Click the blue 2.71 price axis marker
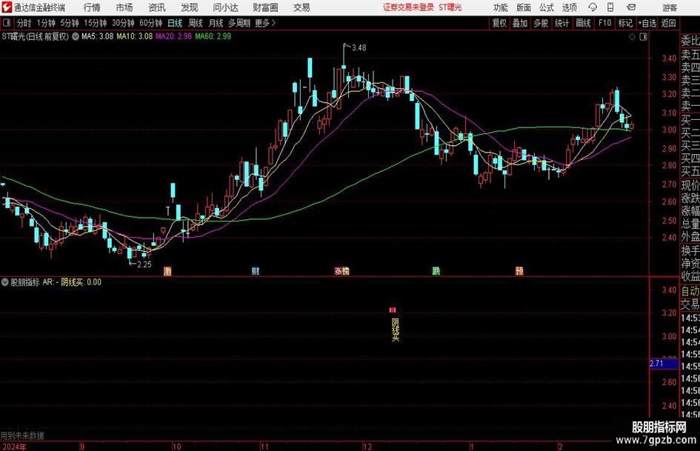This screenshot has height=451, width=700. (x=664, y=364)
